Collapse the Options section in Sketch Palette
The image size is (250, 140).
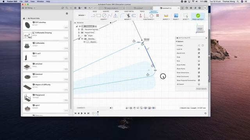[177, 42]
